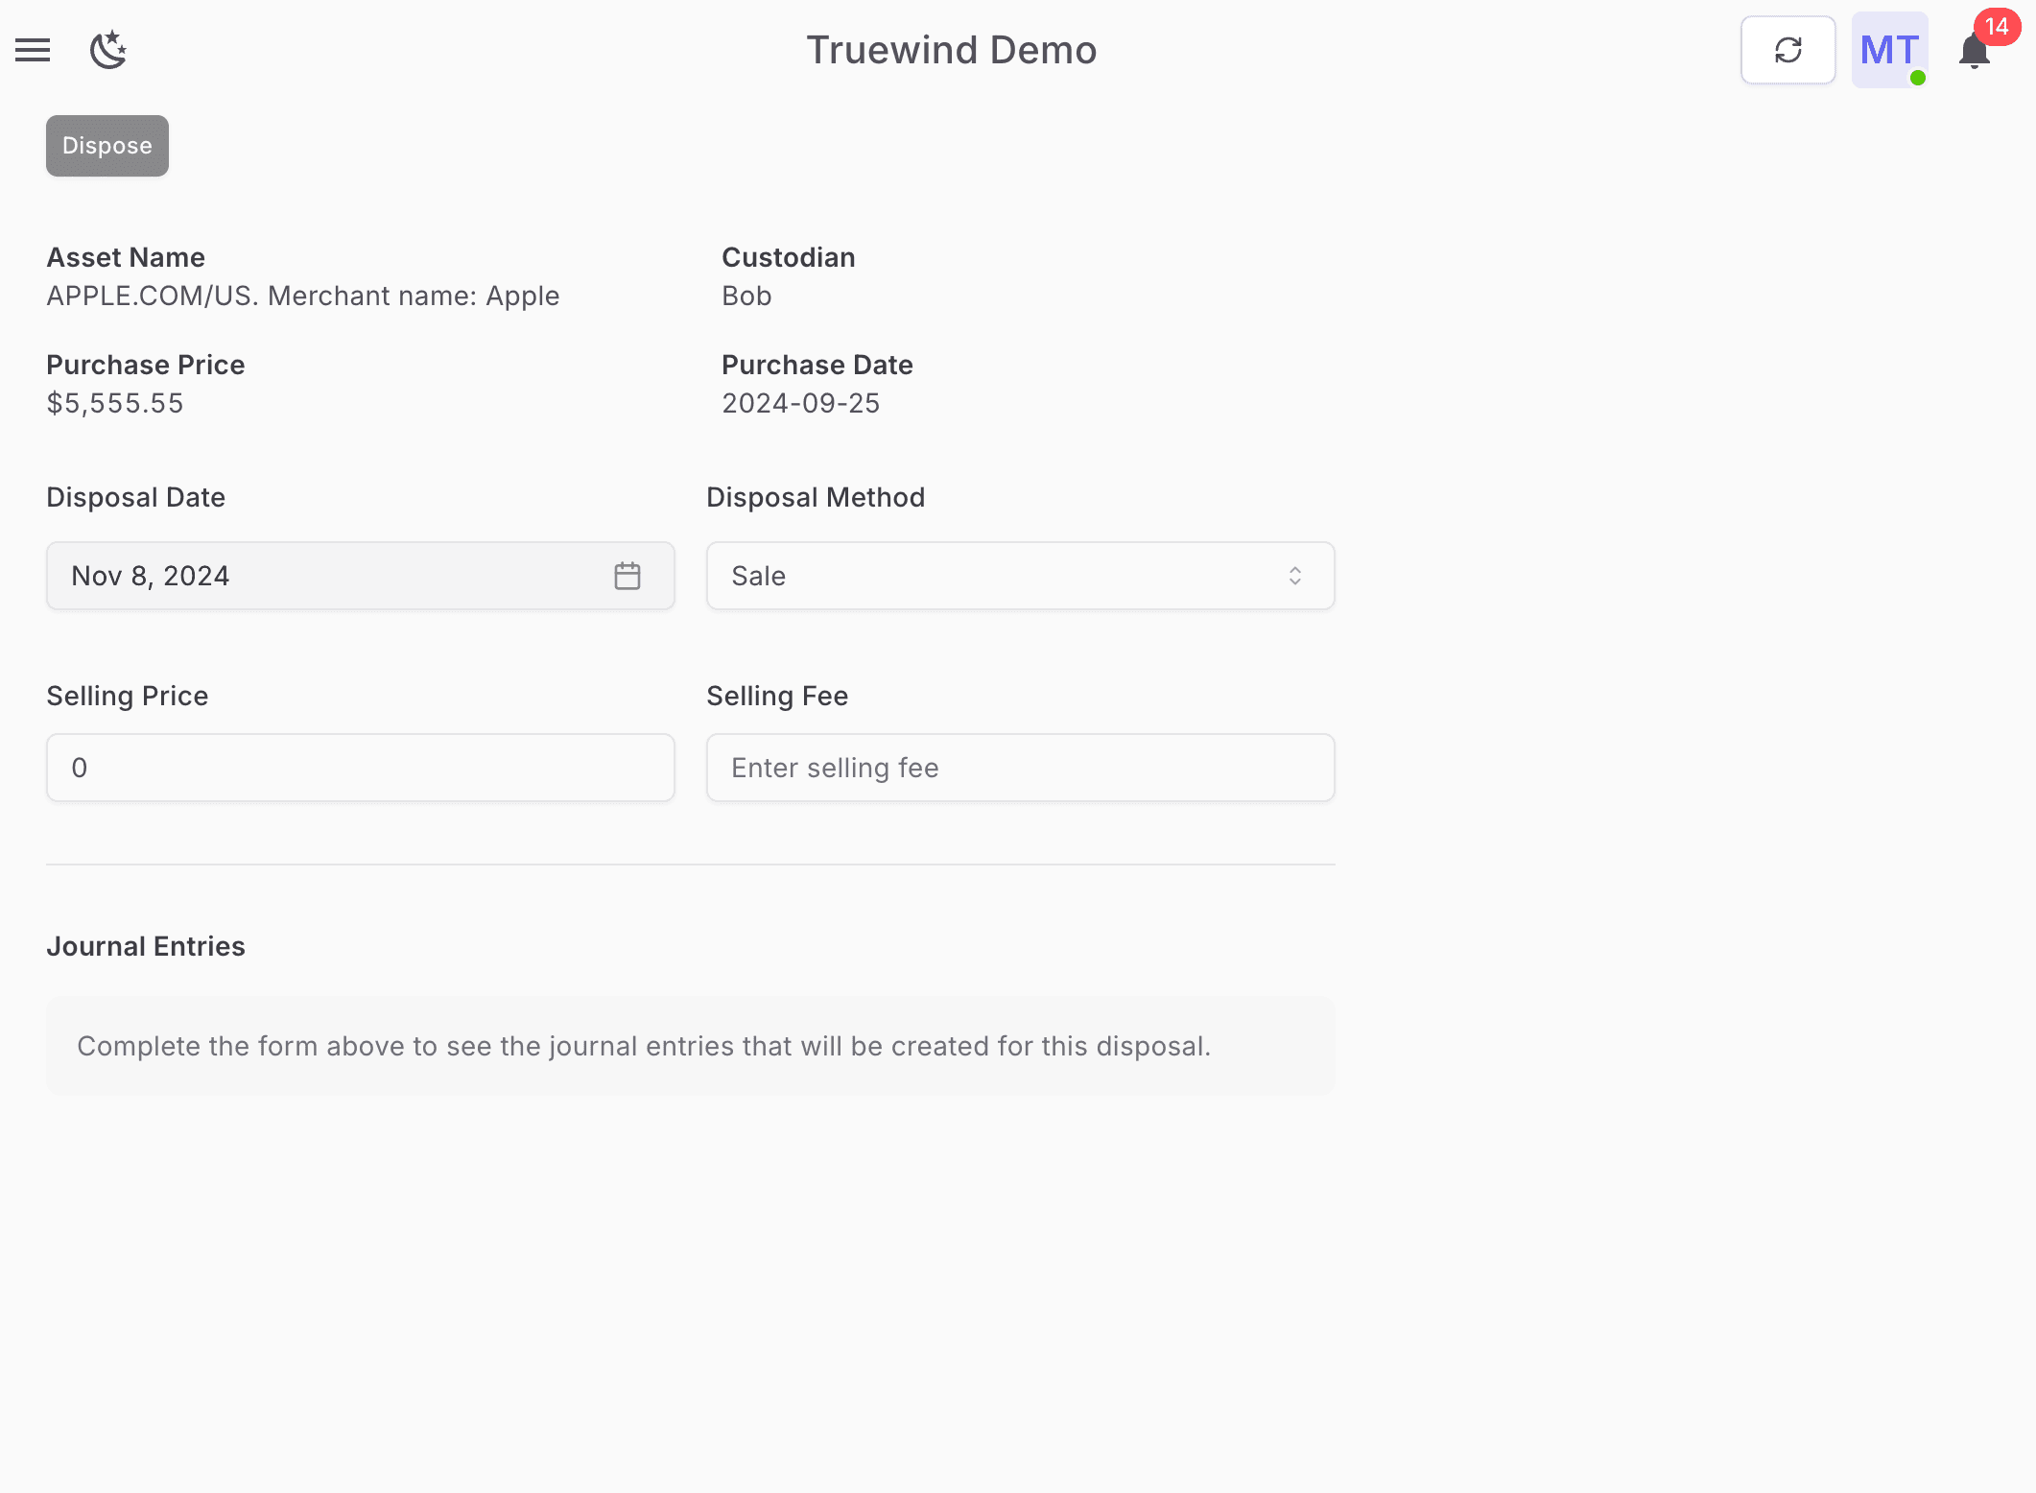Click the asset name APPLE.COM/US text
The image size is (2036, 1493).
click(302, 296)
